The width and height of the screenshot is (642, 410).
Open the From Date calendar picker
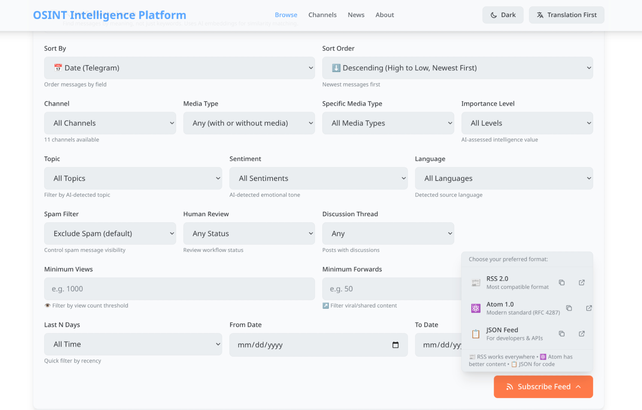coord(395,345)
